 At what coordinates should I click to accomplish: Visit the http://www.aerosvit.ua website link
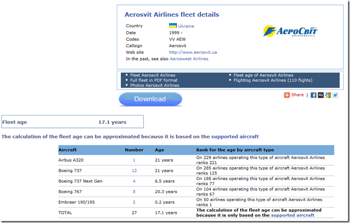(192, 52)
